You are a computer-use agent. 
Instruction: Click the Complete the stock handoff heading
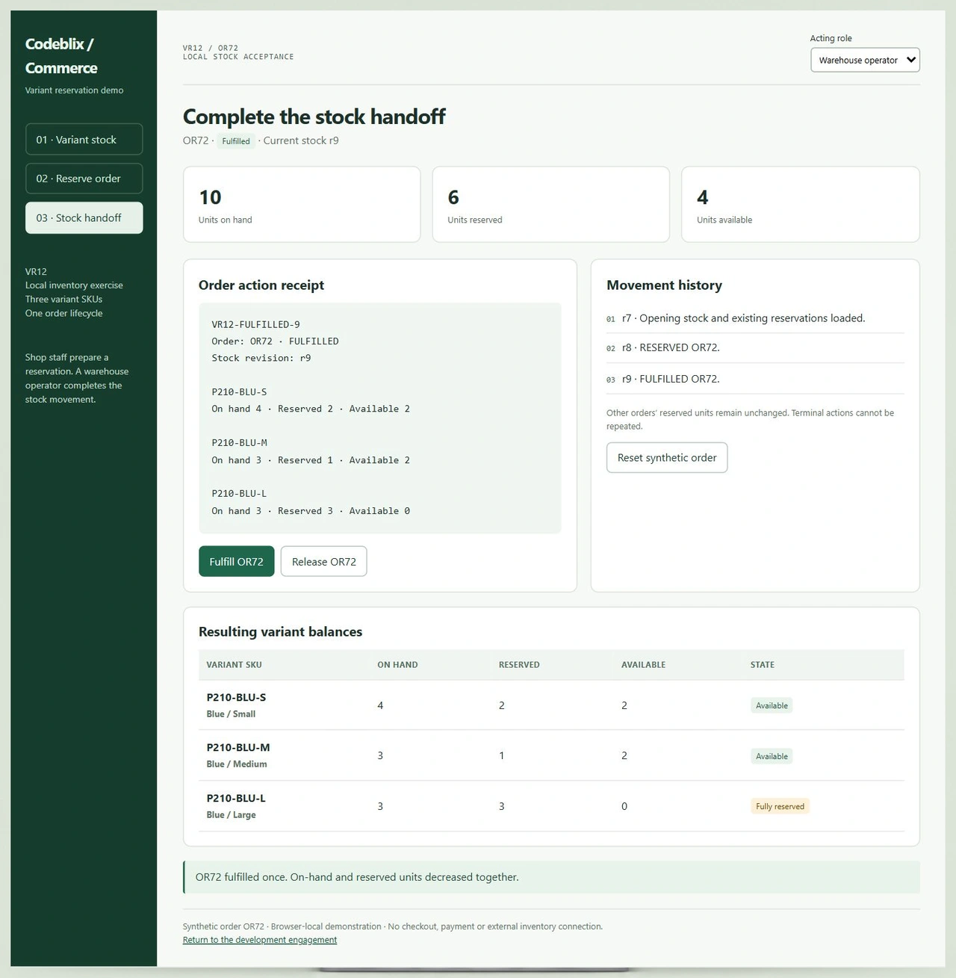[x=314, y=117]
